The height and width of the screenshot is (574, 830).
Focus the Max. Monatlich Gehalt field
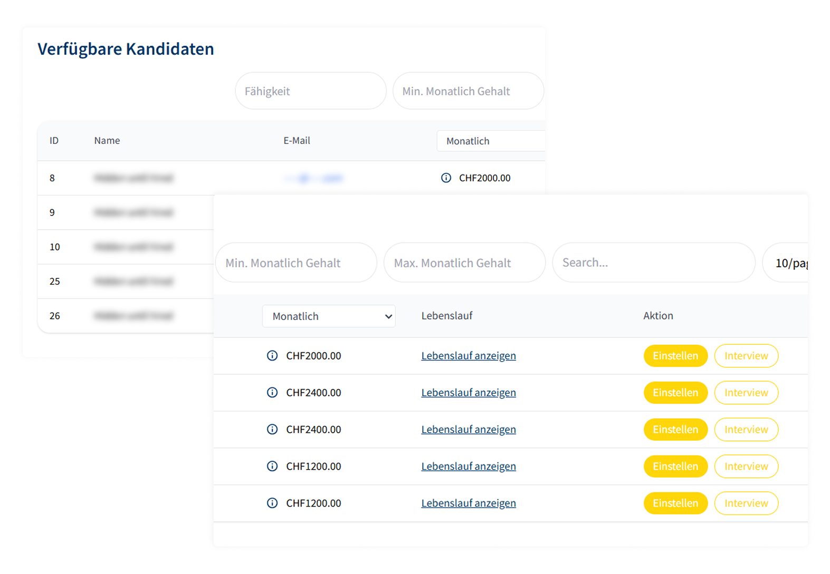pos(464,262)
